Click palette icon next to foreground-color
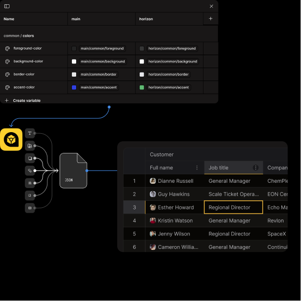This screenshot has width=301, height=301. tap(7, 48)
